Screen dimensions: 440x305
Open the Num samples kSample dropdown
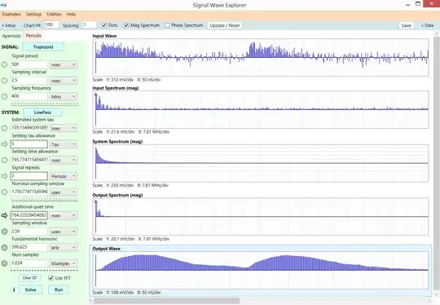[63, 263]
